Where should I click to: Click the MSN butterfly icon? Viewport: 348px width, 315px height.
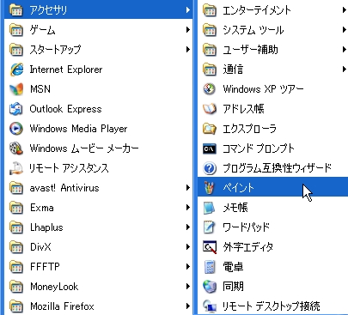[16, 89]
